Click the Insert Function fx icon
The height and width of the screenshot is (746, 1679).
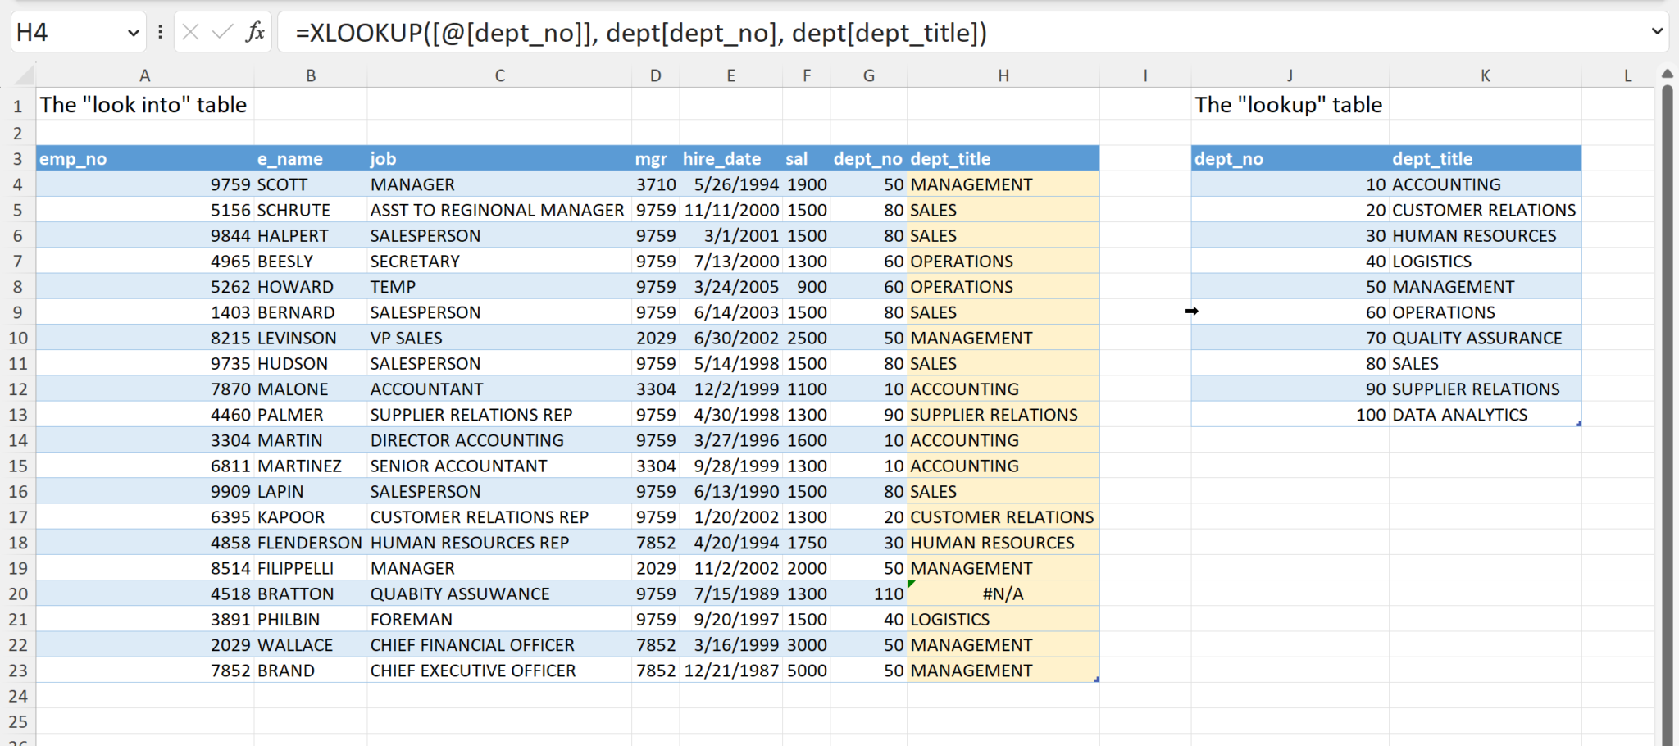pos(255,33)
